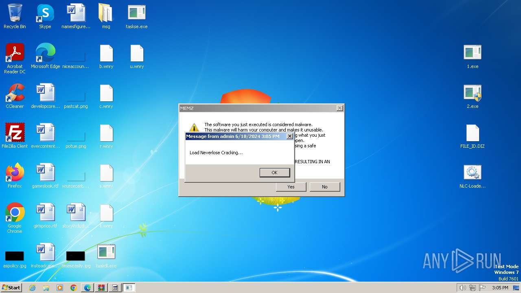This screenshot has height=293, width=521.
Task: Click the 3:05 PM clock
Action: (x=500, y=288)
